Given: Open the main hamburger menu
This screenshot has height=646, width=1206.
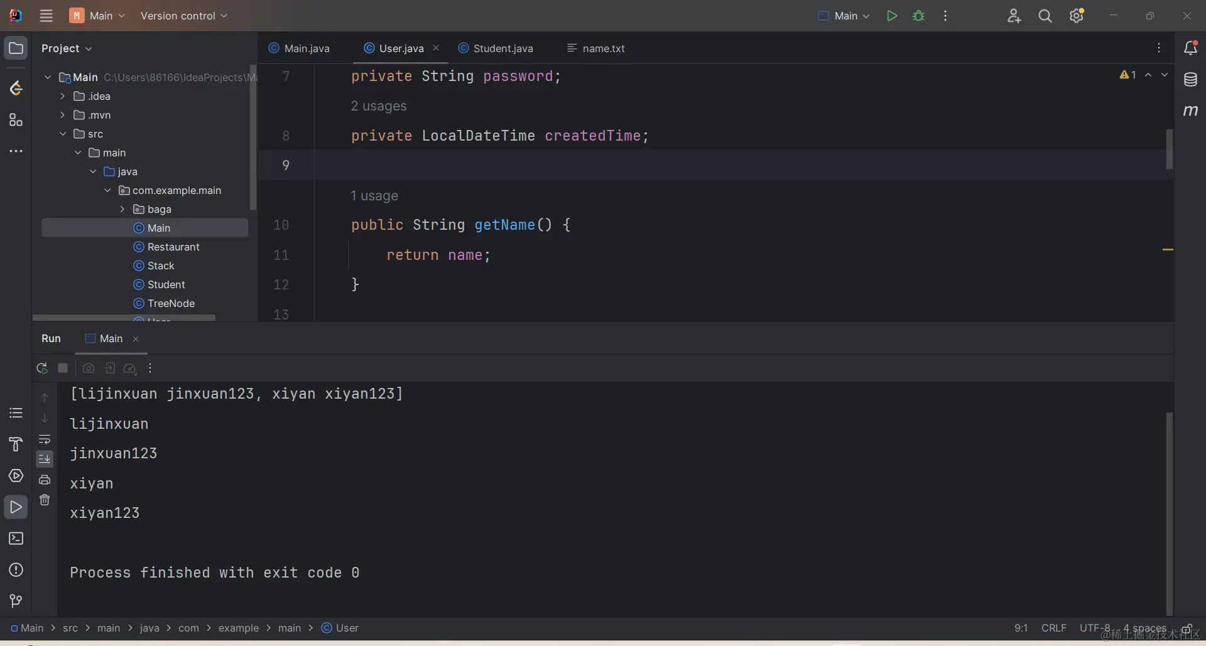Looking at the screenshot, I should [46, 16].
